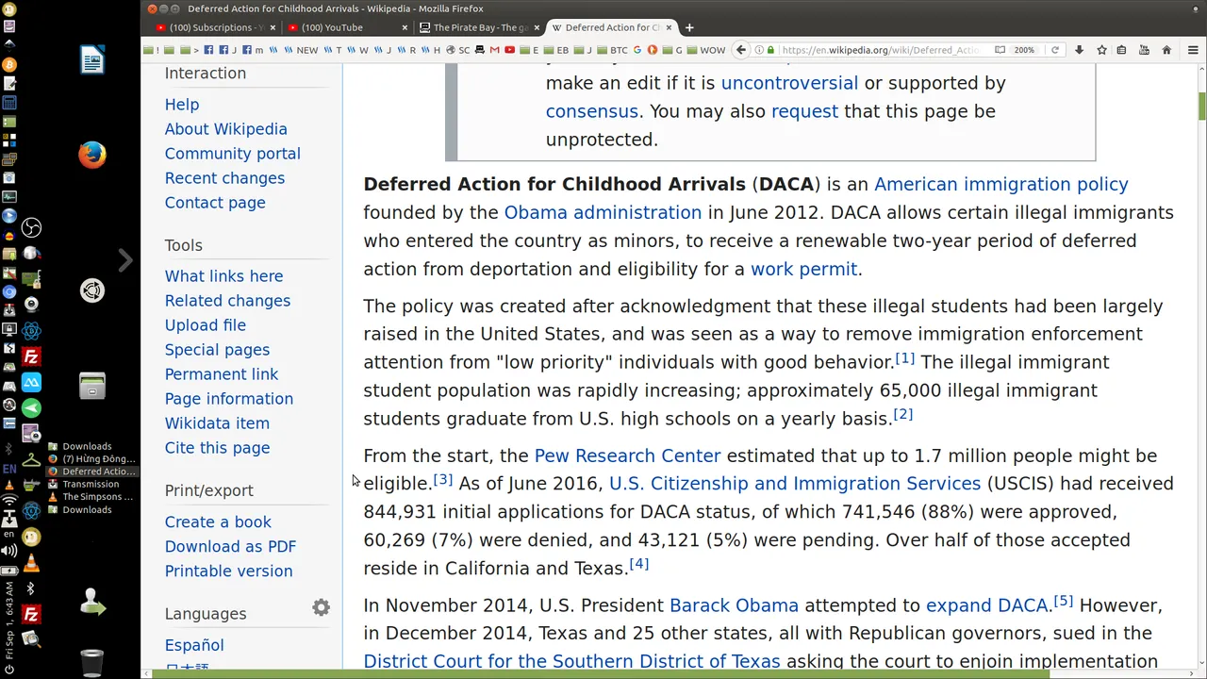Image resolution: width=1207 pixels, height=679 pixels.
Task: Go to Community portal
Action: (232, 154)
